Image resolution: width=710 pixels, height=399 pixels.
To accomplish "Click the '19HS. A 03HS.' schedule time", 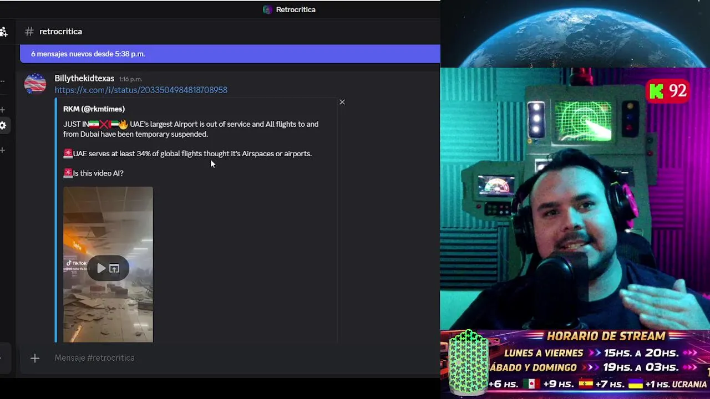I will pyautogui.click(x=641, y=367).
